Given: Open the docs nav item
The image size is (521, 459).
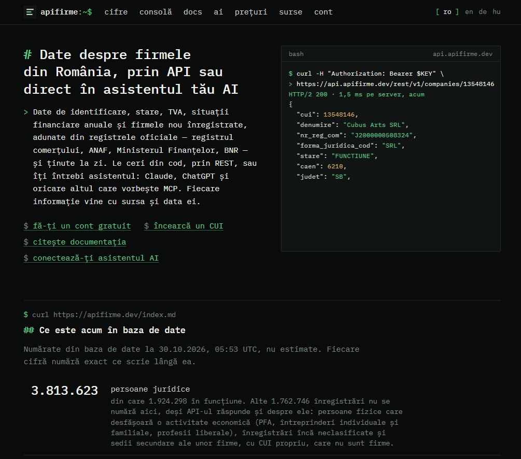Looking at the screenshot, I should 193,12.
